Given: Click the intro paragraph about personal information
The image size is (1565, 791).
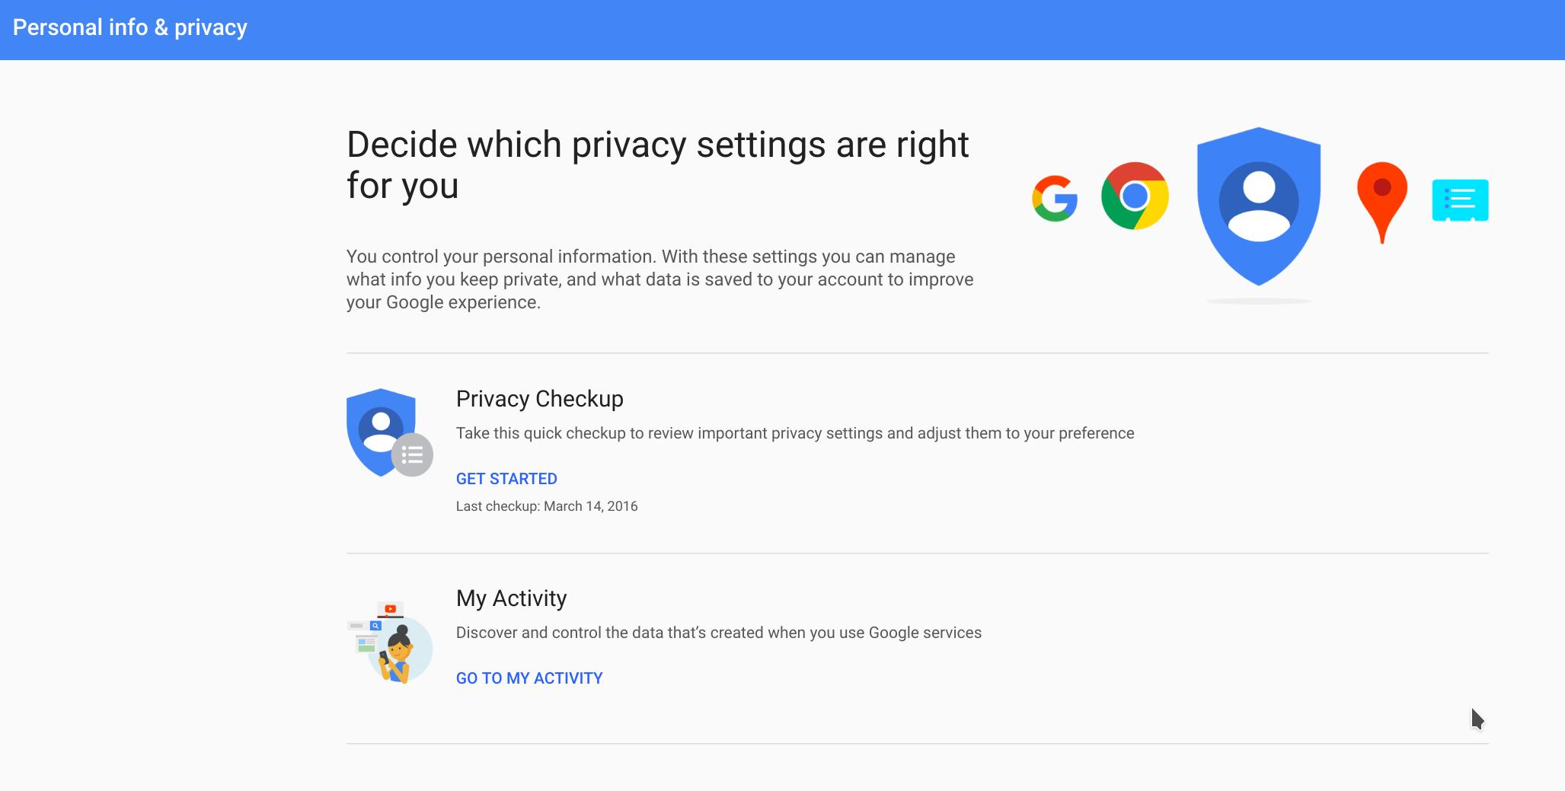Looking at the screenshot, I should tap(660, 279).
